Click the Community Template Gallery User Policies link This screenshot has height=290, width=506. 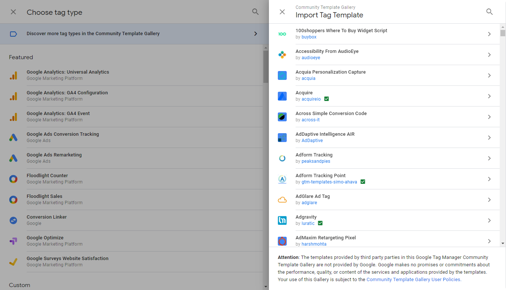[x=413, y=279]
